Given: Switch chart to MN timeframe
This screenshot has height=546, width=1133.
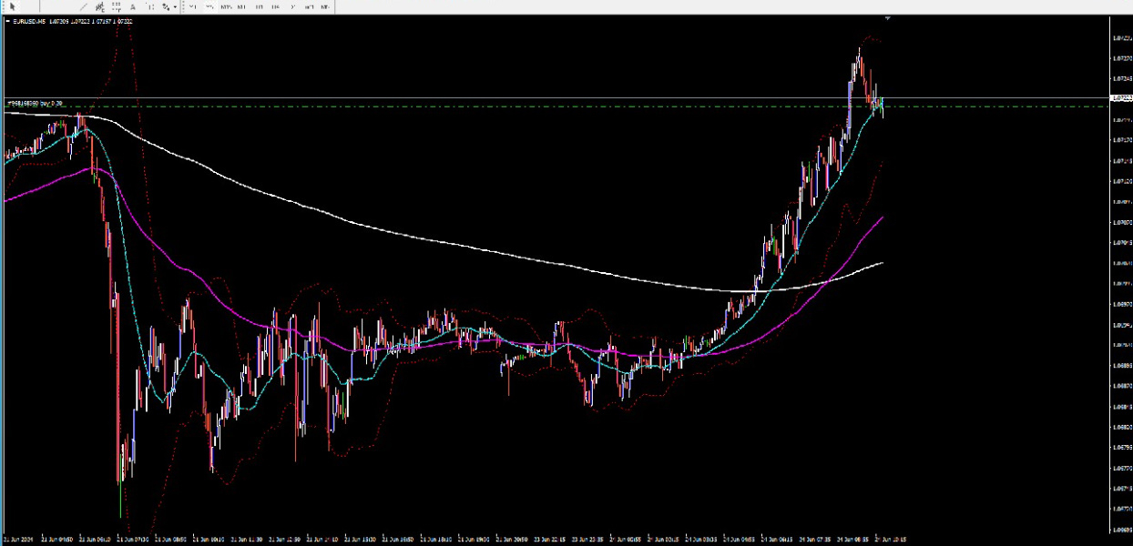Looking at the screenshot, I should pos(324,6).
